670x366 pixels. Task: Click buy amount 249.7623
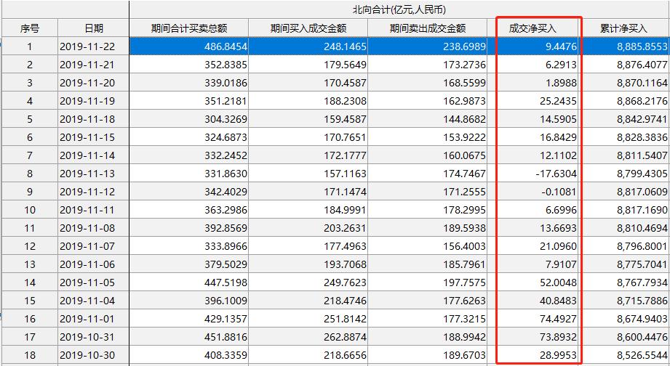pyautogui.click(x=308, y=282)
